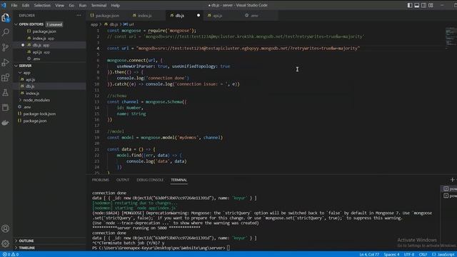The image size is (457, 257).
Task: Click errors and warnings status indicator
Action: pyautogui.click(x=11, y=254)
